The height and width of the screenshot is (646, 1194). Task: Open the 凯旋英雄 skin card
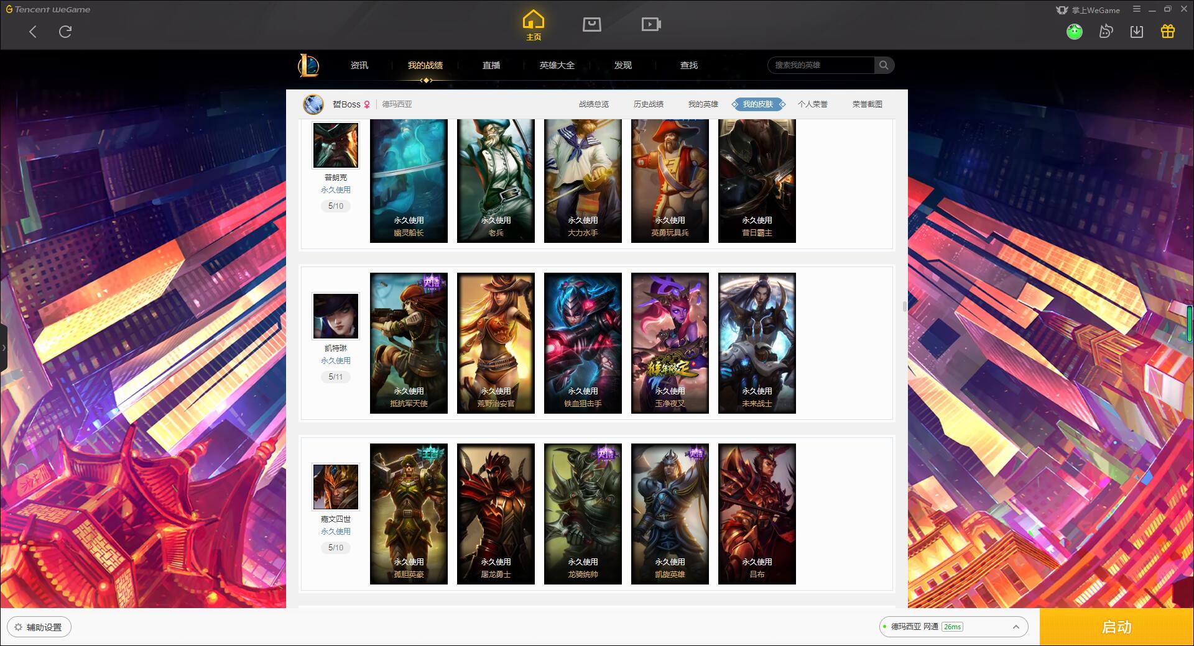[670, 514]
